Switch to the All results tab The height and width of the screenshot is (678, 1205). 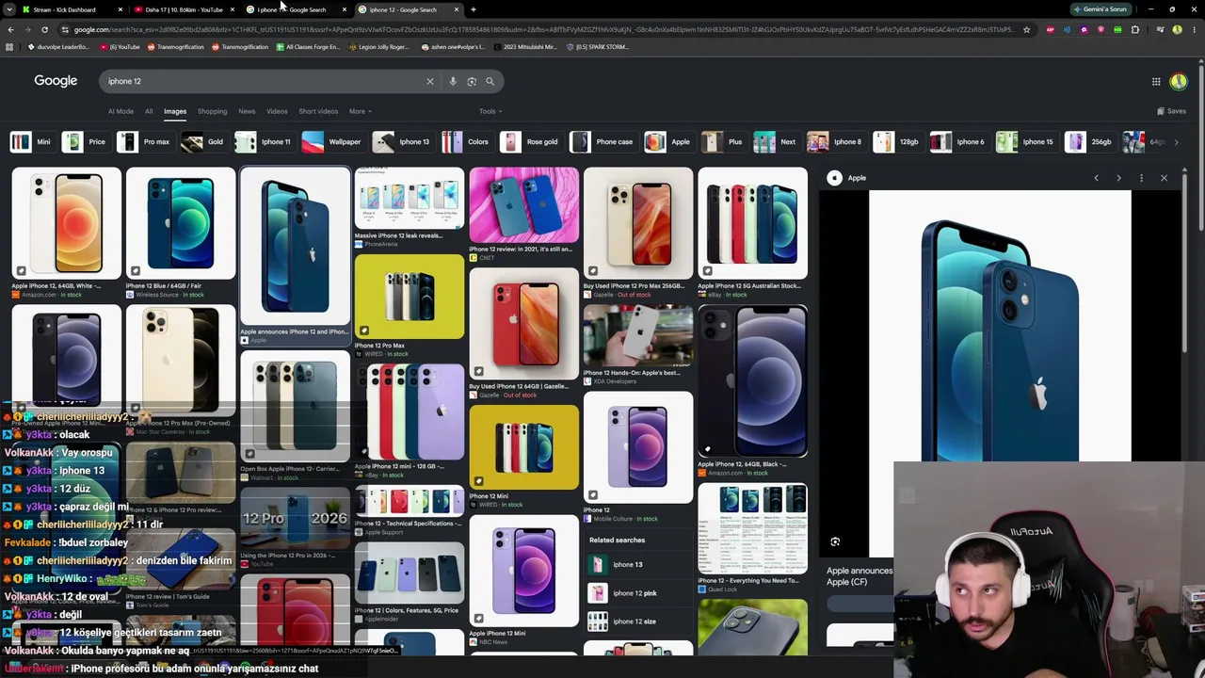(x=149, y=111)
